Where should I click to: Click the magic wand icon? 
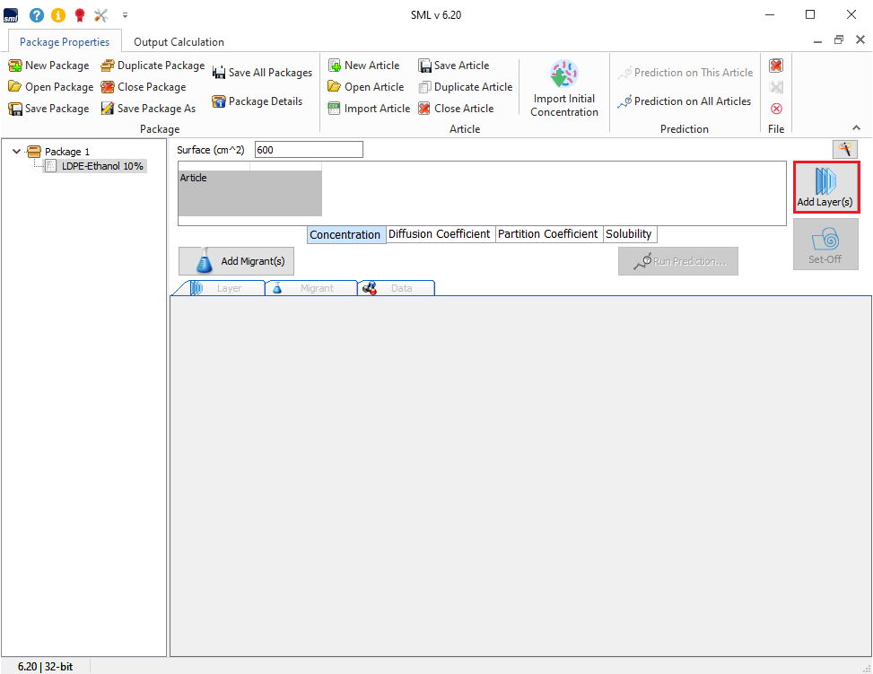(844, 149)
